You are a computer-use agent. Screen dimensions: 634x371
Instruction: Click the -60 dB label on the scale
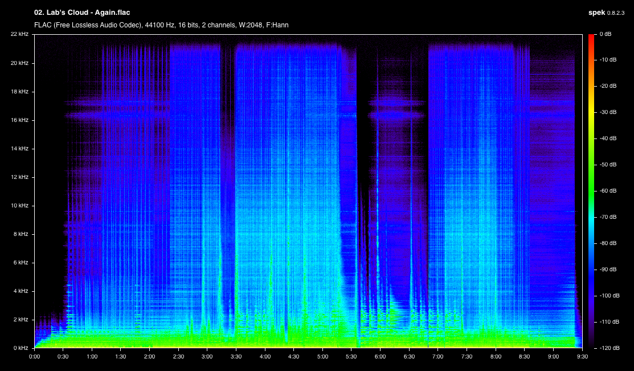tap(608, 190)
